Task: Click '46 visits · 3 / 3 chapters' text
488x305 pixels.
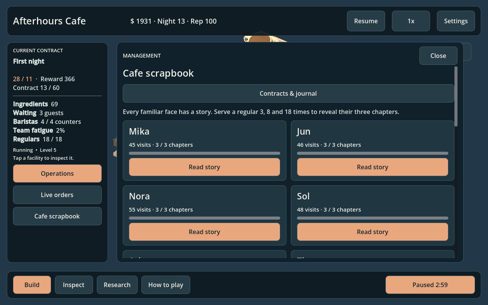Action: 329,145
